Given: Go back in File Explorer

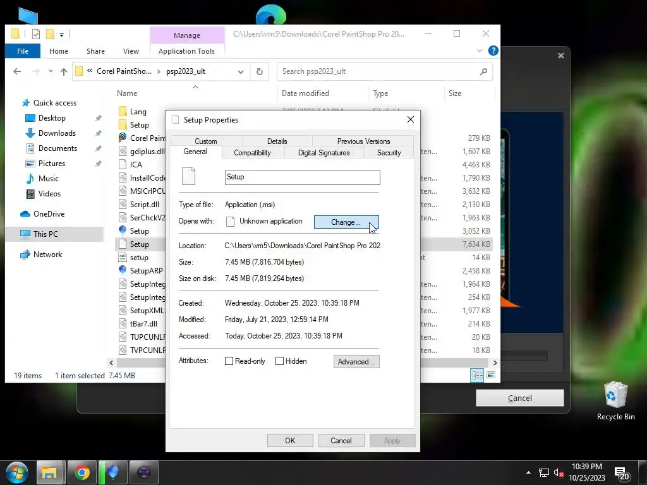Looking at the screenshot, I should (17, 71).
